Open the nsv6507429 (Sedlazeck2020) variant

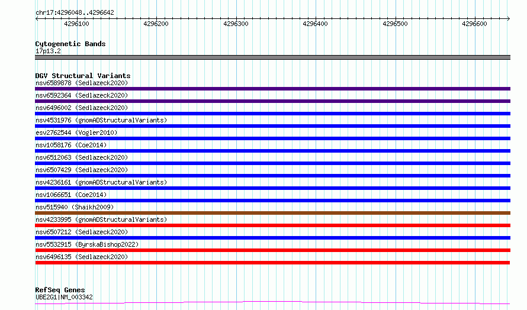[82, 170]
